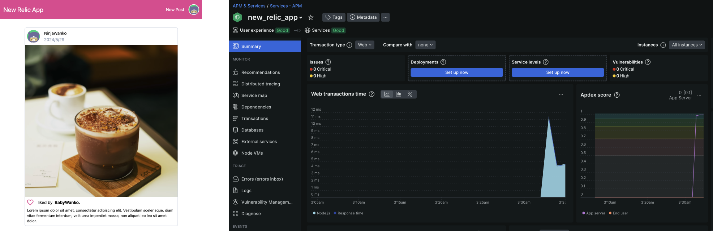The height and width of the screenshot is (231, 713).
Task: Open Errors (errors inbox) in the sidebar
Action: click(265, 179)
